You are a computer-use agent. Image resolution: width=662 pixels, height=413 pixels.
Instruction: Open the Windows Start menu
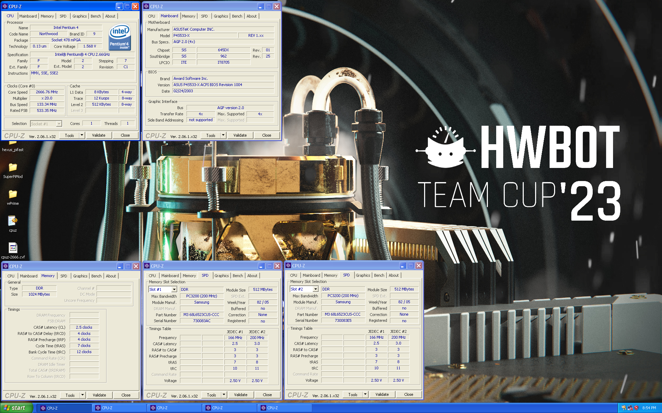[17, 408]
